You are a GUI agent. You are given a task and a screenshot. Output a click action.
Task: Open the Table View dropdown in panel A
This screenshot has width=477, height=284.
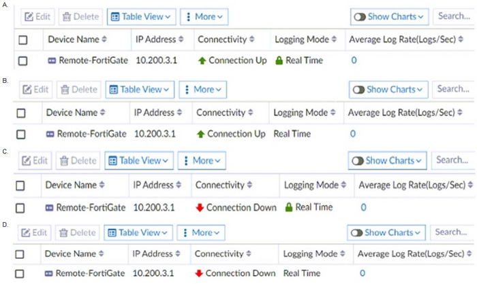[142, 17]
